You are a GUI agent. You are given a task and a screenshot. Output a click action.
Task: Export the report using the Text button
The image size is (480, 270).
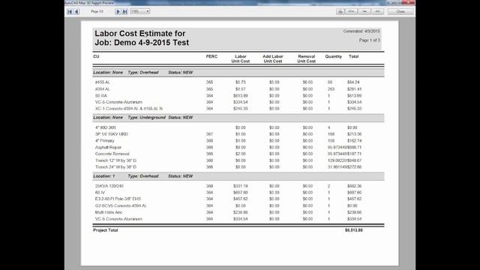(364, 11)
